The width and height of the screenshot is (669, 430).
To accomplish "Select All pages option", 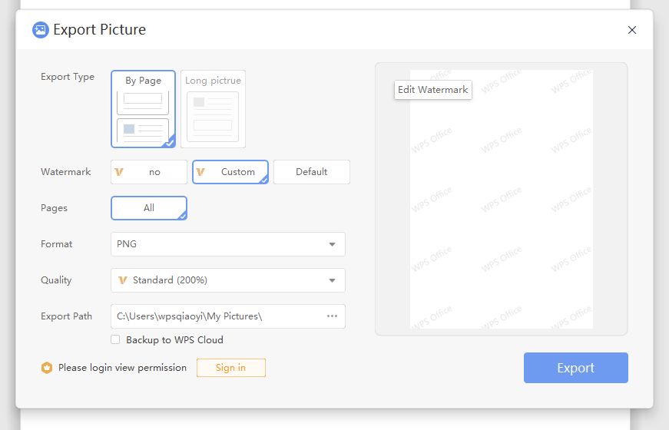I will coord(149,208).
